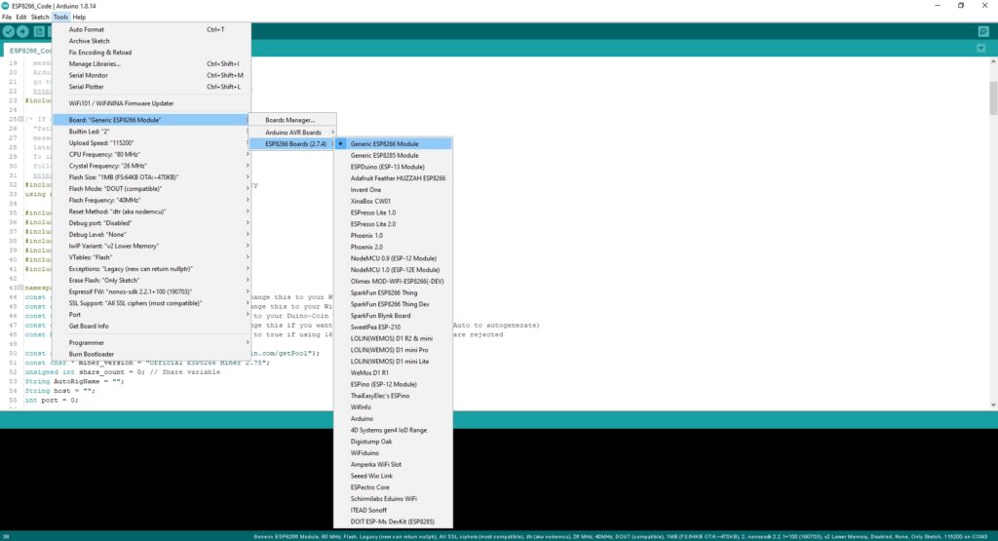998x541 pixels.
Task: Select Adafruit Feather HUZZAH ESP8266 board
Action: click(393, 178)
